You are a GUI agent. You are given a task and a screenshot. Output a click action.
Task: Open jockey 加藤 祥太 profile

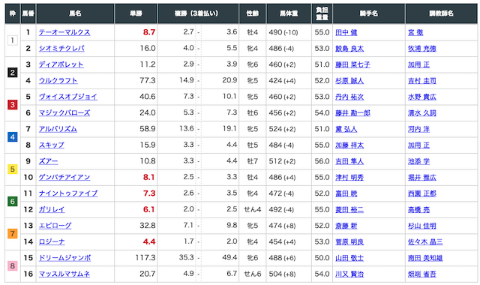[349, 145]
